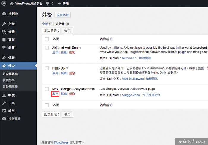
Task: Activate Akismet Anti-Spam via 啟用
Action: pos(55,53)
